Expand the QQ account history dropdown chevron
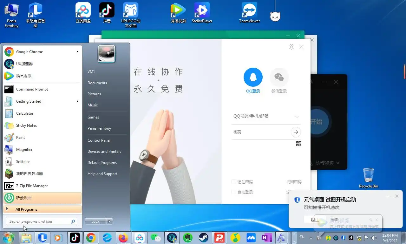The width and height of the screenshot is (406, 244). pyautogui.click(x=297, y=117)
